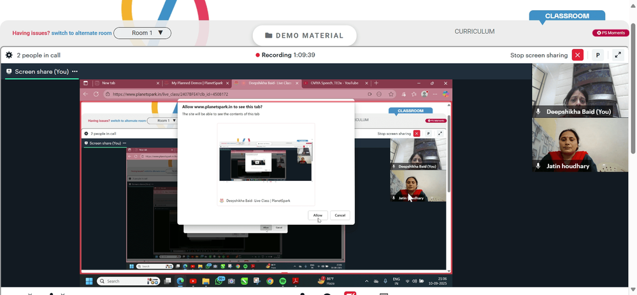The width and height of the screenshot is (637, 295).
Task: Click the browser address bar URL
Action: click(x=170, y=94)
